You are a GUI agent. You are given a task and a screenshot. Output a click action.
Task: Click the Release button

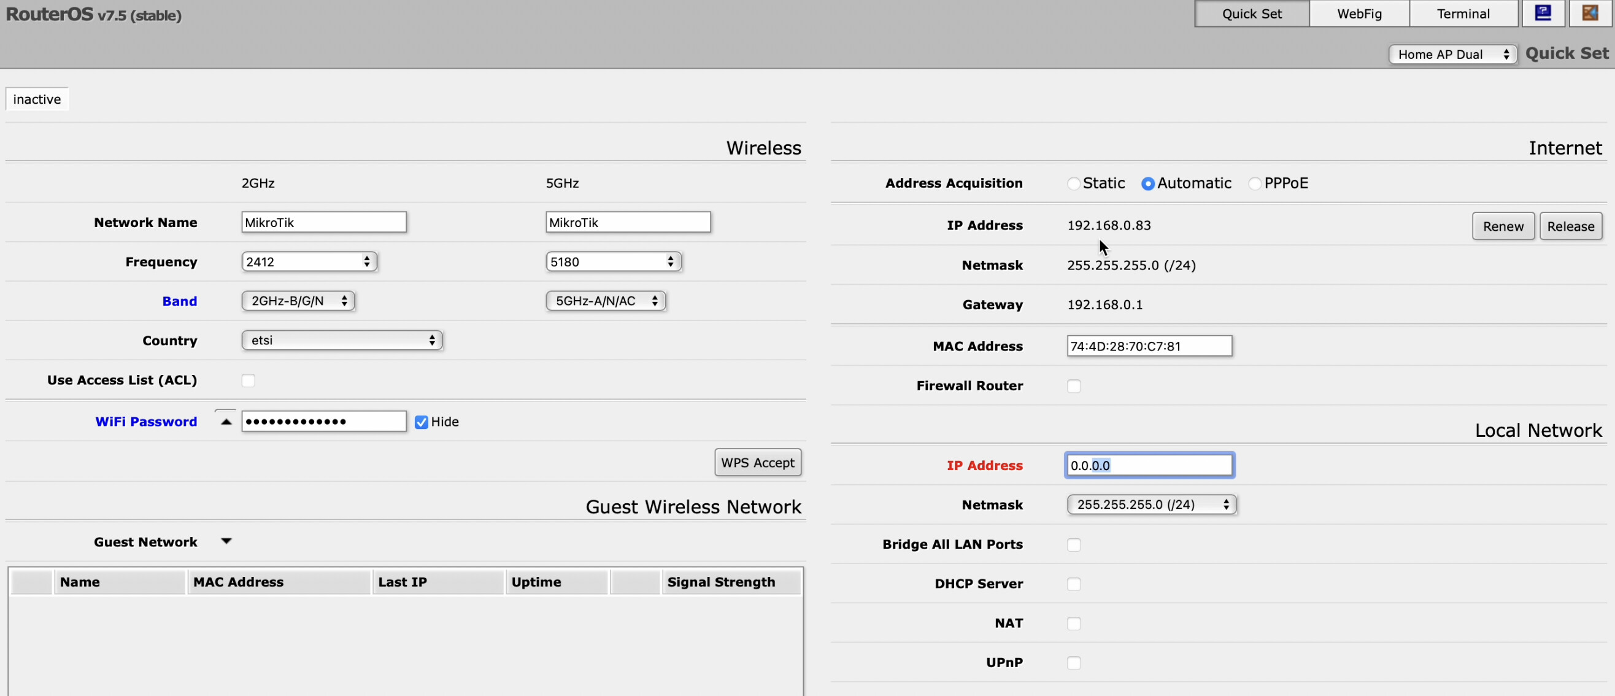click(1570, 226)
